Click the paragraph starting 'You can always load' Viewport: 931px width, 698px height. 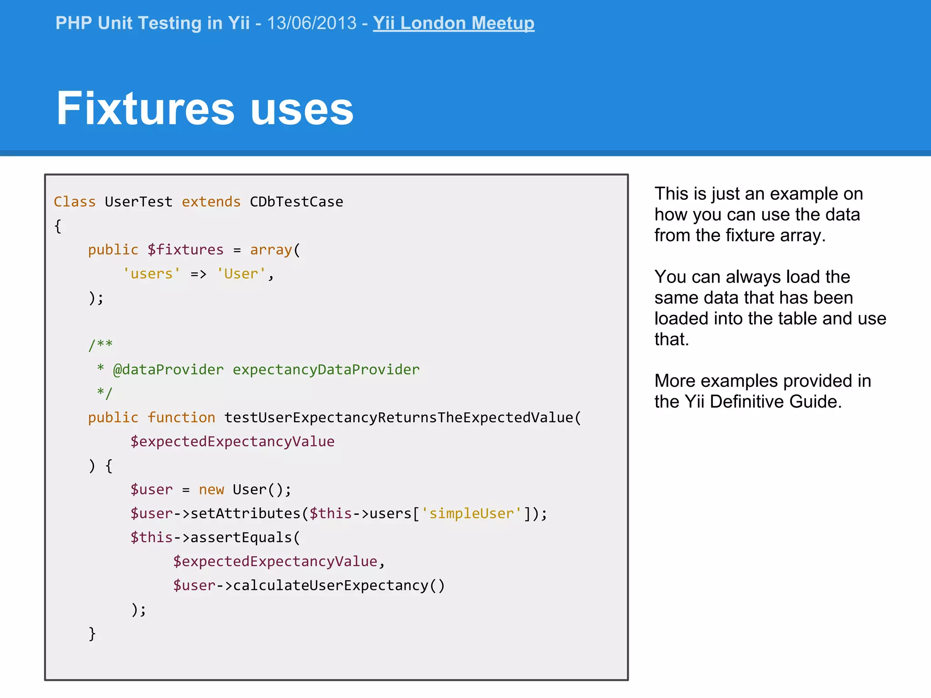(770, 308)
